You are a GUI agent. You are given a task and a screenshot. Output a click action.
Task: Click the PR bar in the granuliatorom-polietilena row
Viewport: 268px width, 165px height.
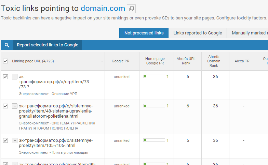pos(154,106)
